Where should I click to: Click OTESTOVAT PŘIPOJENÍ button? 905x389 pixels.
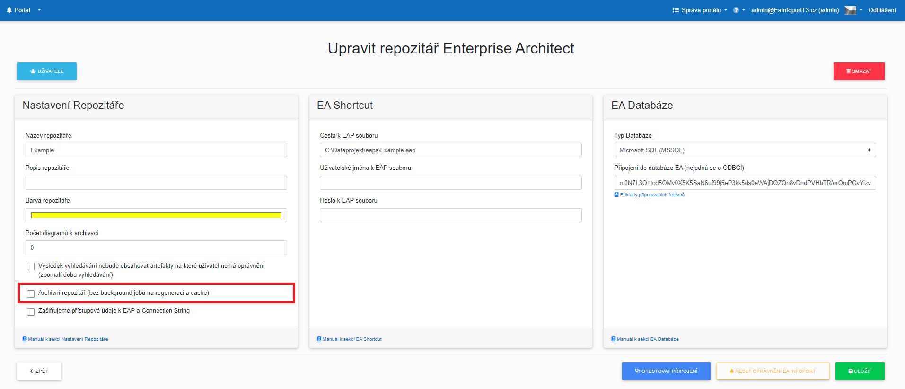click(666, 371)
